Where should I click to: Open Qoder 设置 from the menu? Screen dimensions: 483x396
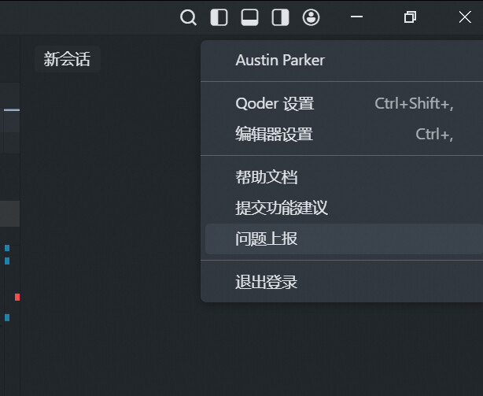click(341, 104)
